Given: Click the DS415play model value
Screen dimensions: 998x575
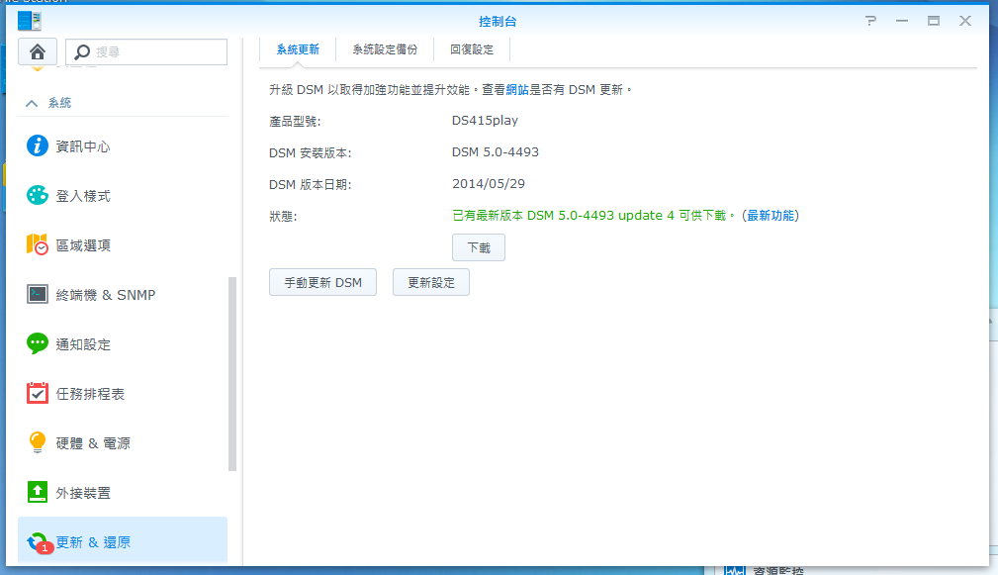Looking at the screenshot, I should (485, 121).
